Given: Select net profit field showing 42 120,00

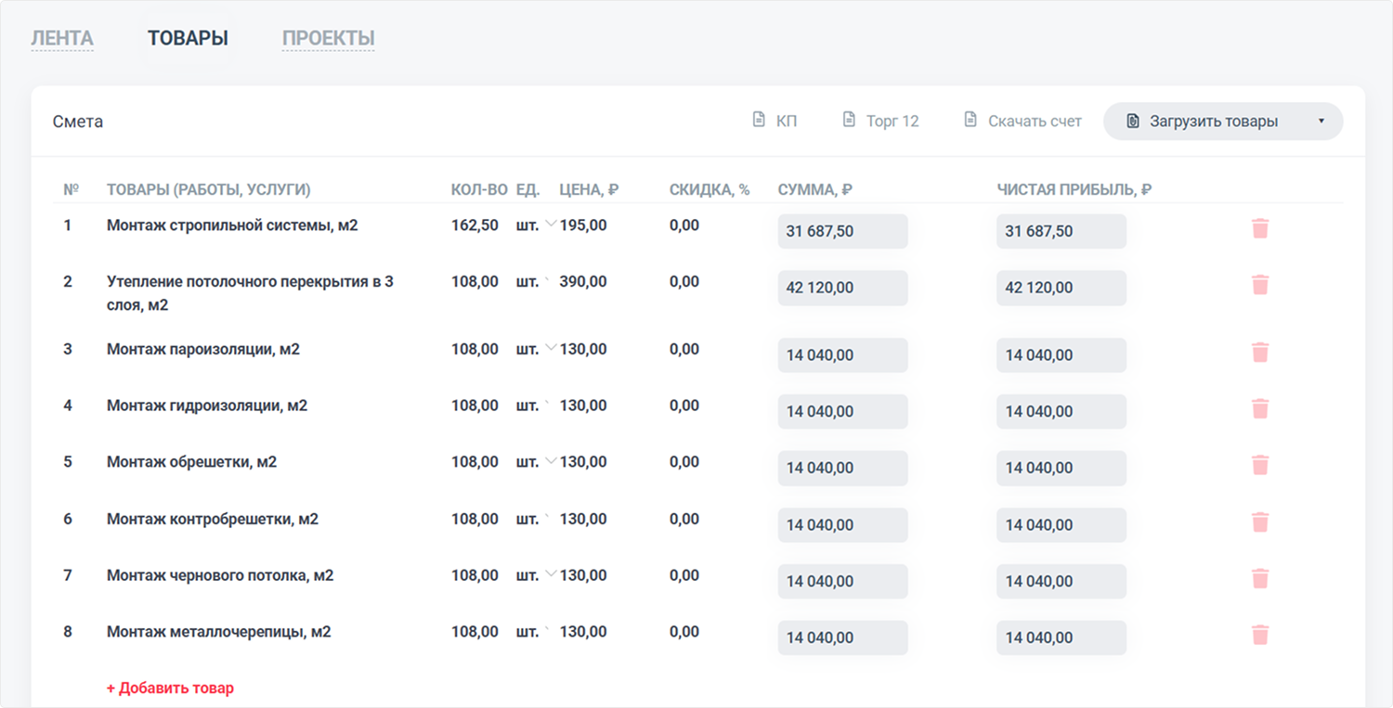Looking at the screenshot, I should tap(1061, 288).
